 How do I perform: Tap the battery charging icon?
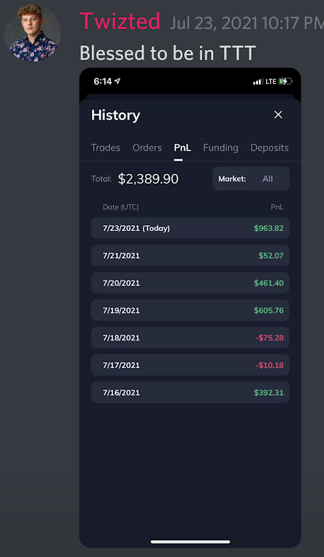pos(286,81)
